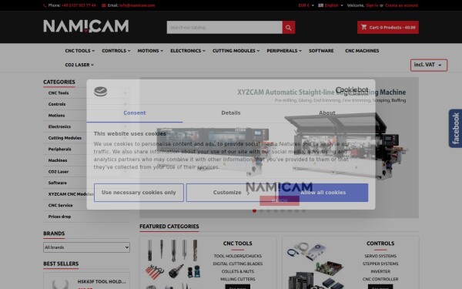Click MILLING CUTTERS link
The image size is (462, 289).
pyautogui.click(x=237, y=279)
